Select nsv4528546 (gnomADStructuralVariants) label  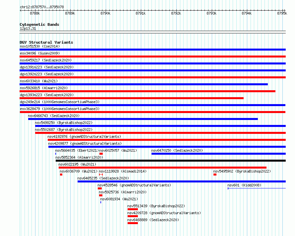point(134,185)
